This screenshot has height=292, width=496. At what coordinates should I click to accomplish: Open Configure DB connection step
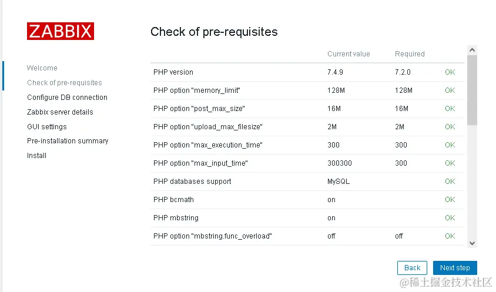pyautogui.click(x=67, y=98)
